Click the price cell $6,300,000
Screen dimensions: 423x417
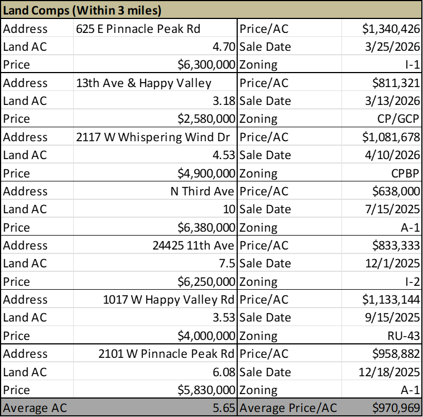155,64
